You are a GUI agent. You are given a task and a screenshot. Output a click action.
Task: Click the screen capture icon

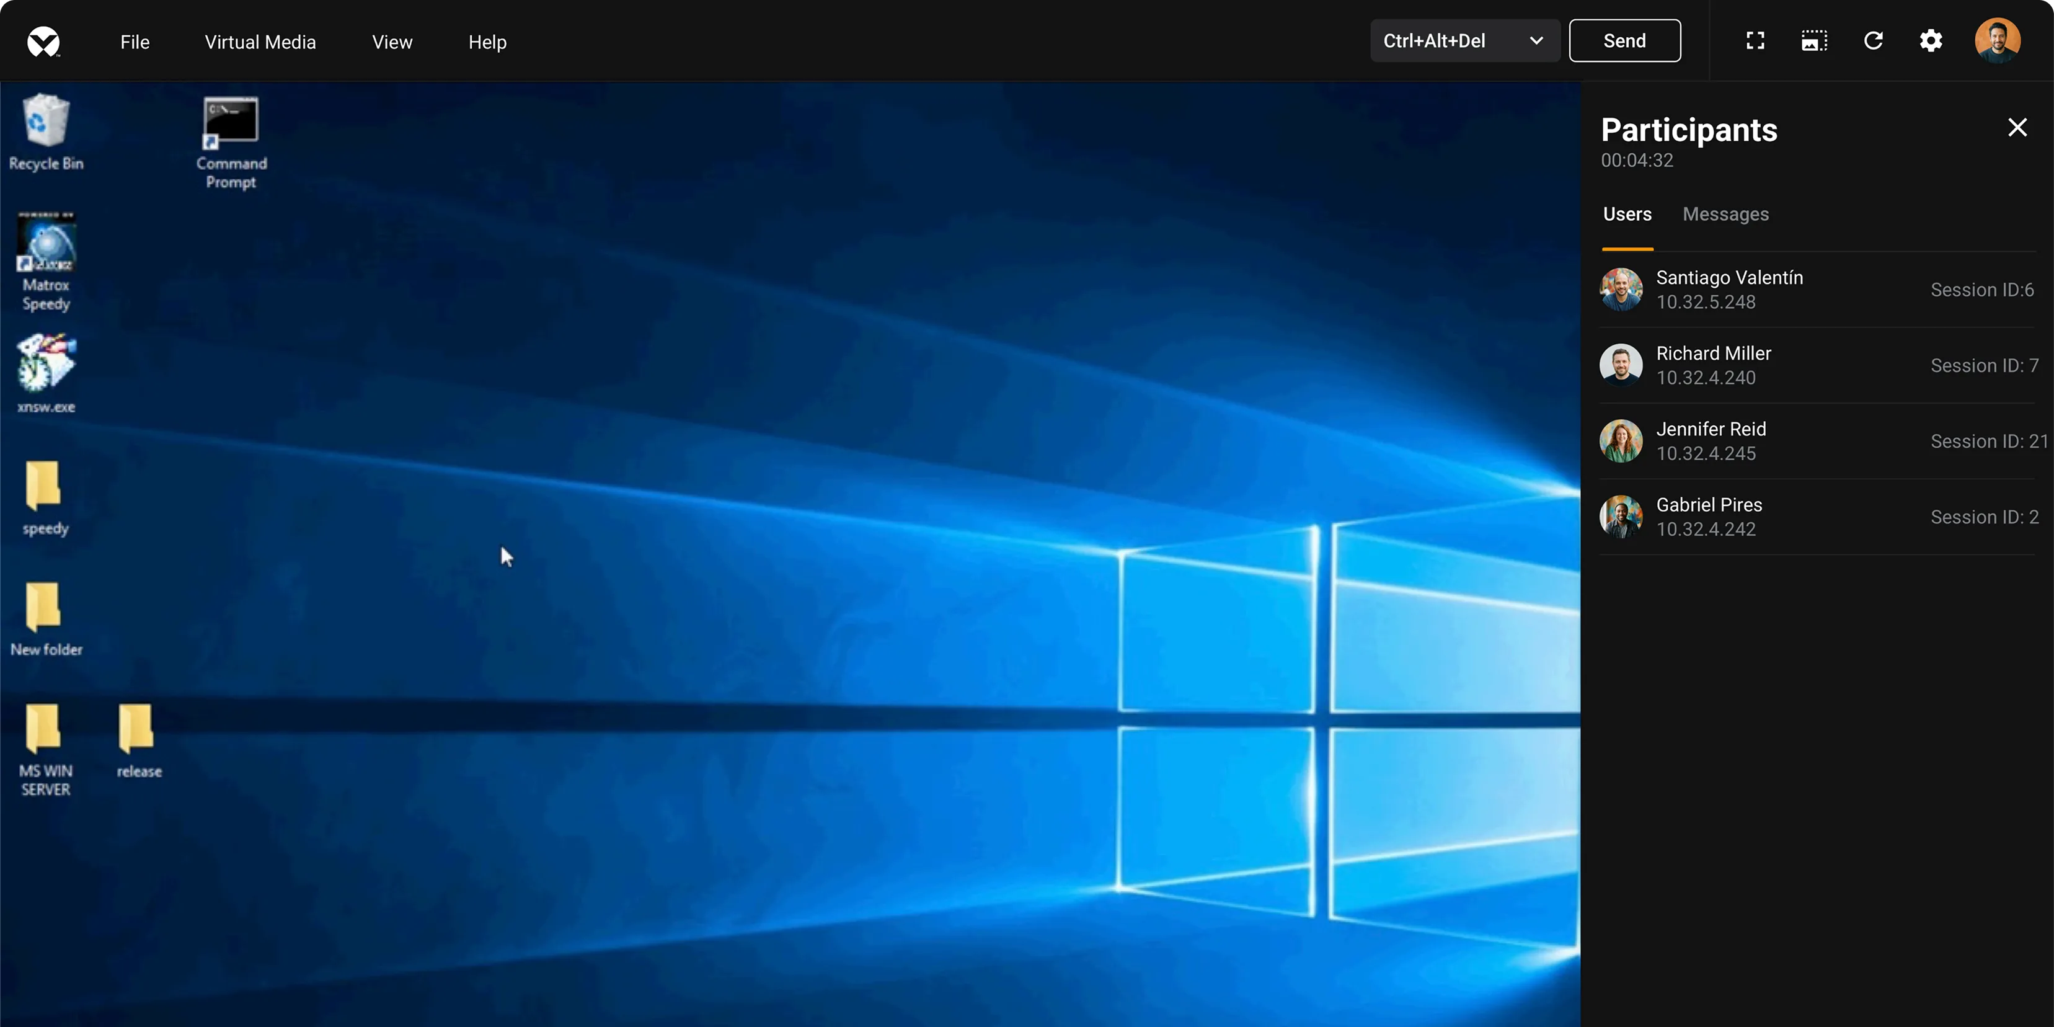(x=1814, y=41)
